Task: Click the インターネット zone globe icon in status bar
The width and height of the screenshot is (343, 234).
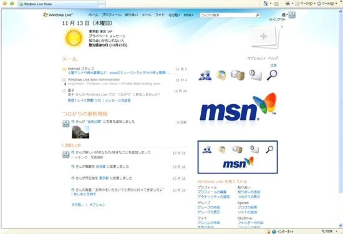Action: tap(274, 232)
